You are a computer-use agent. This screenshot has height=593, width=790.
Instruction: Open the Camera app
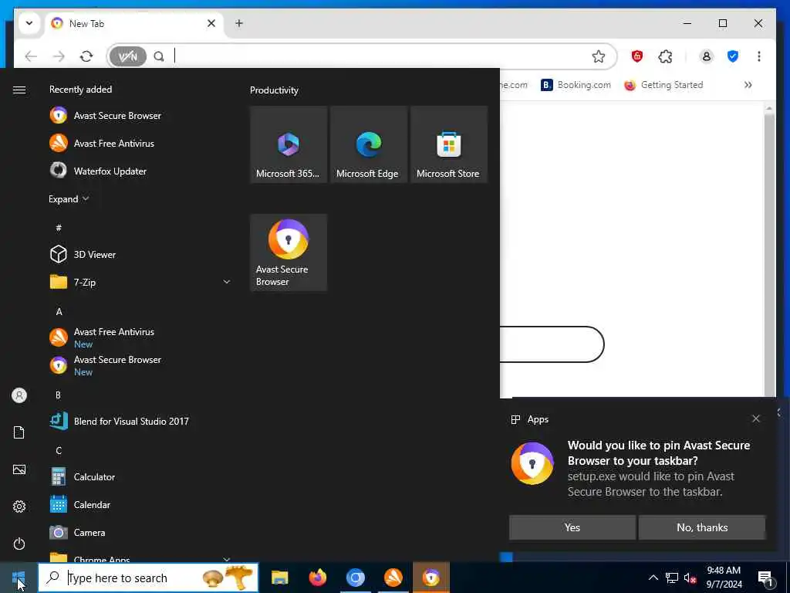[140, 532]
